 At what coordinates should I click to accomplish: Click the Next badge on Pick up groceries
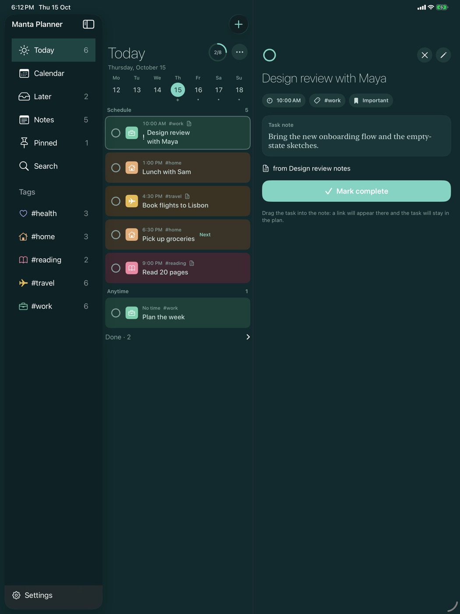click(x=205, y=235)
